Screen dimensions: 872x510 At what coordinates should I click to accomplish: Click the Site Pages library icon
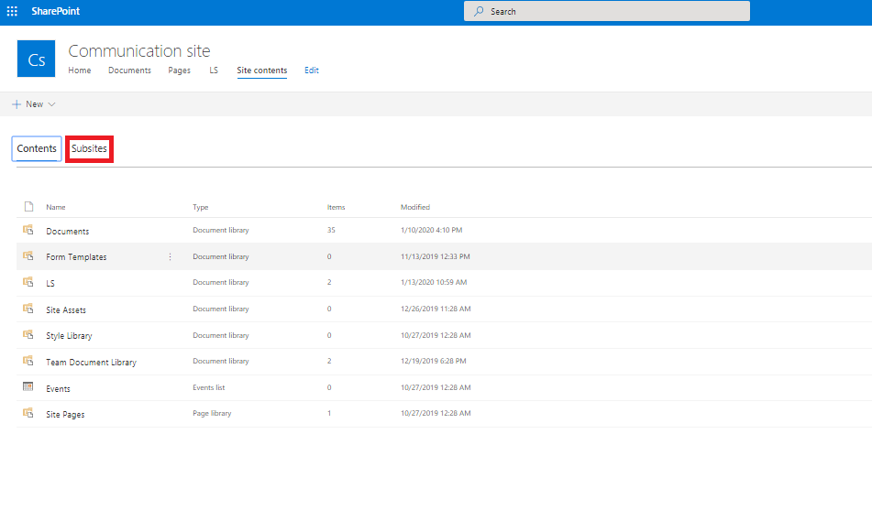(28, 413)
